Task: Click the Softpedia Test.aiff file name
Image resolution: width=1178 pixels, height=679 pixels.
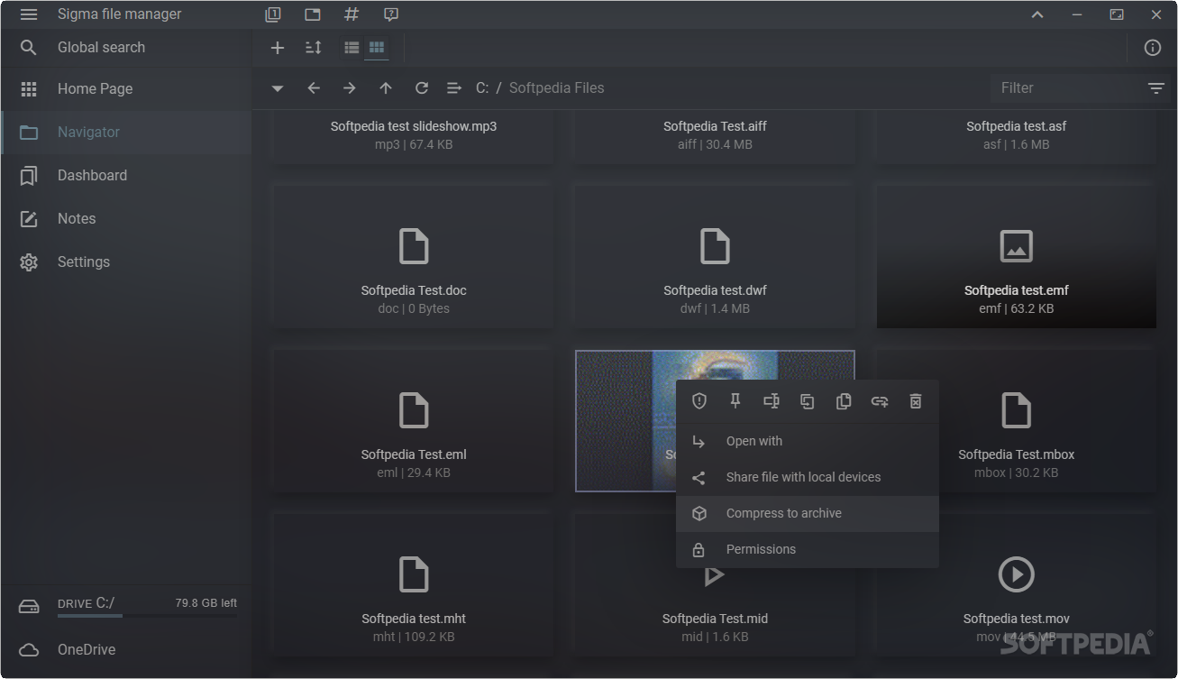Action: coord(715,127)
